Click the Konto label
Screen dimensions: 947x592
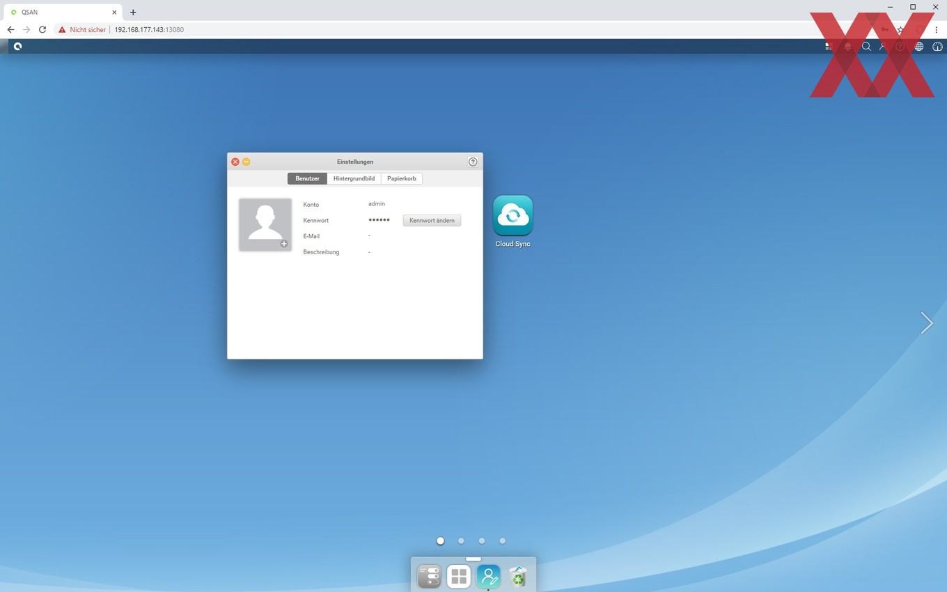(311, 205)
